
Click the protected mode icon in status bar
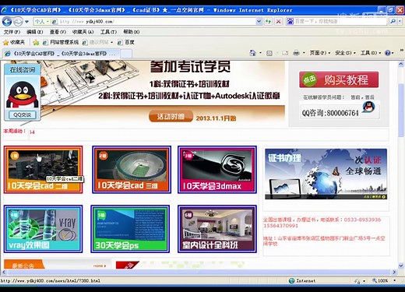click(x=357, y=281)
